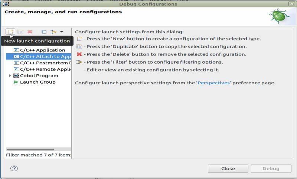
Task: Click the 'Filter matched 7 of 7 items' text
Action: tap(39, 155)
